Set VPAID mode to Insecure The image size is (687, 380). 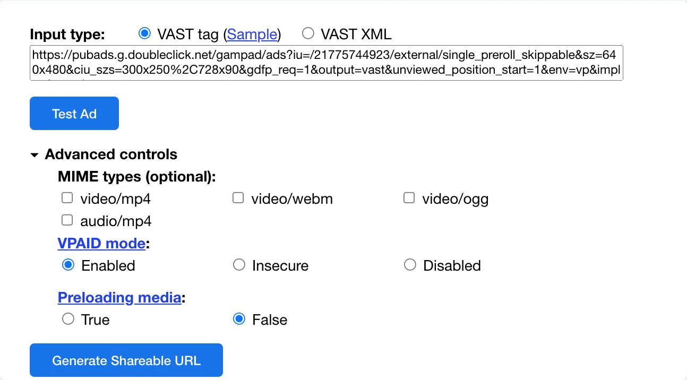239,265
